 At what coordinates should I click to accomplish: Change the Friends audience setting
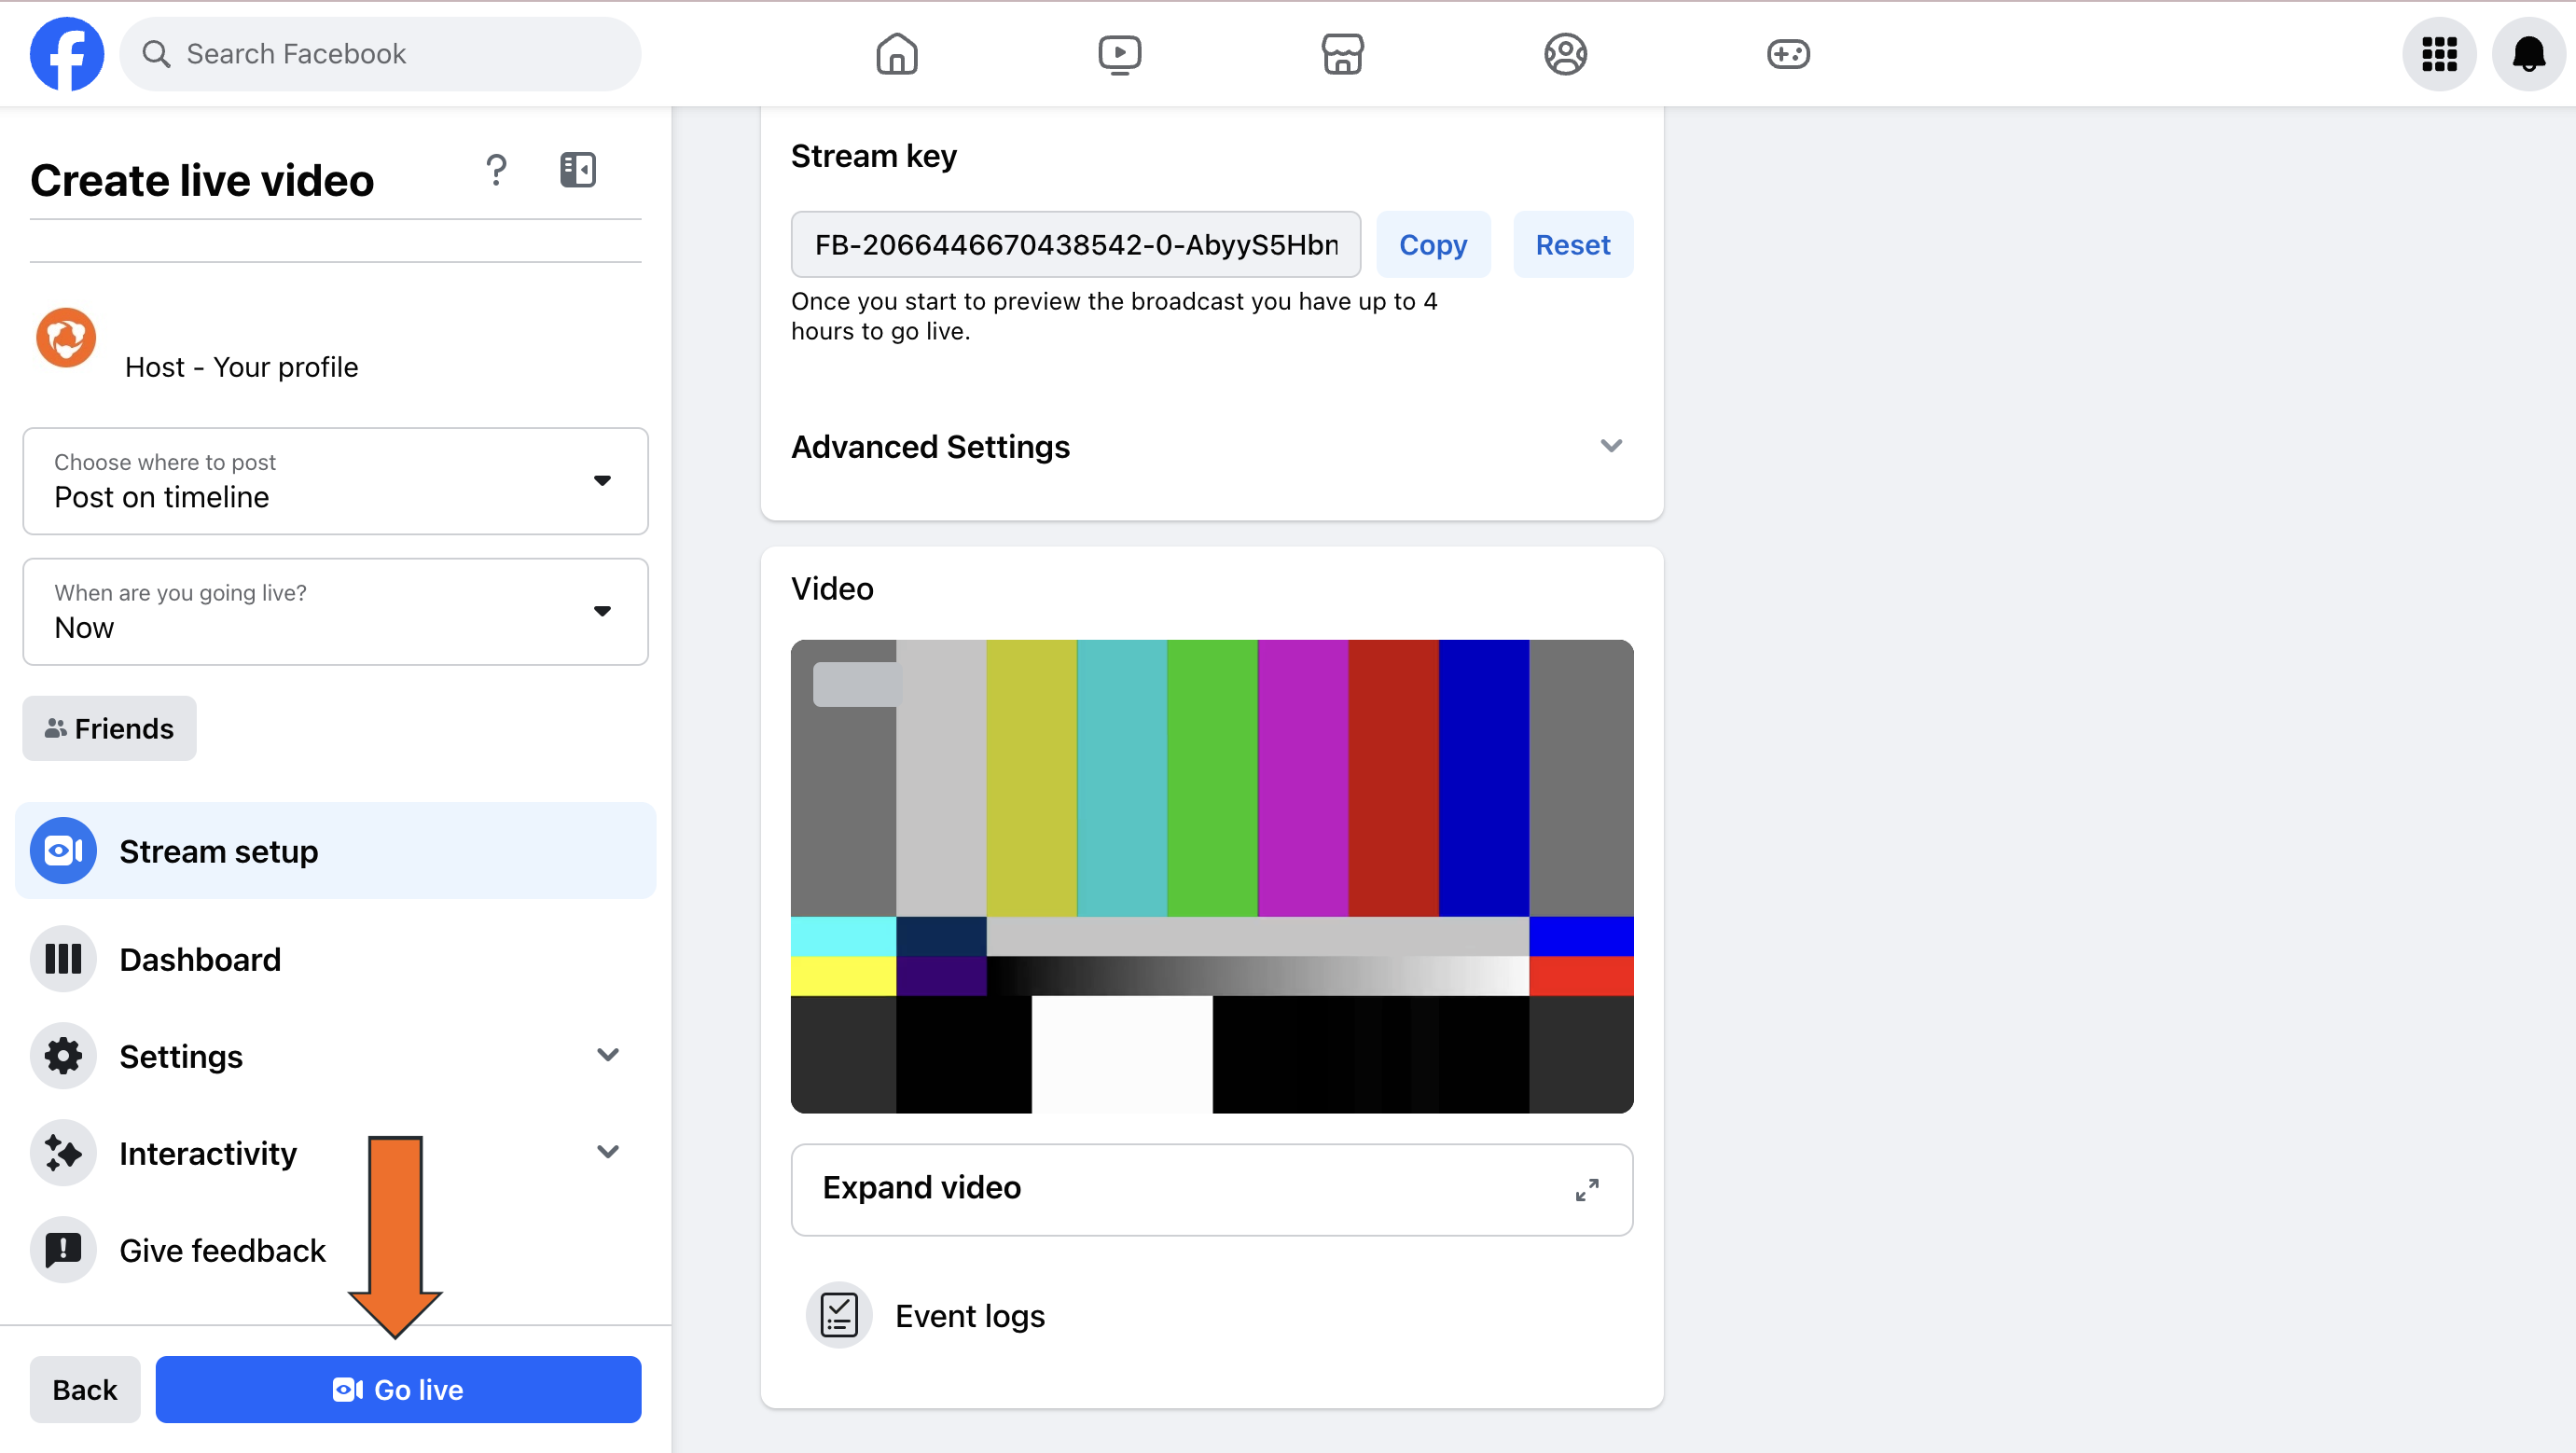pos(109,728)
